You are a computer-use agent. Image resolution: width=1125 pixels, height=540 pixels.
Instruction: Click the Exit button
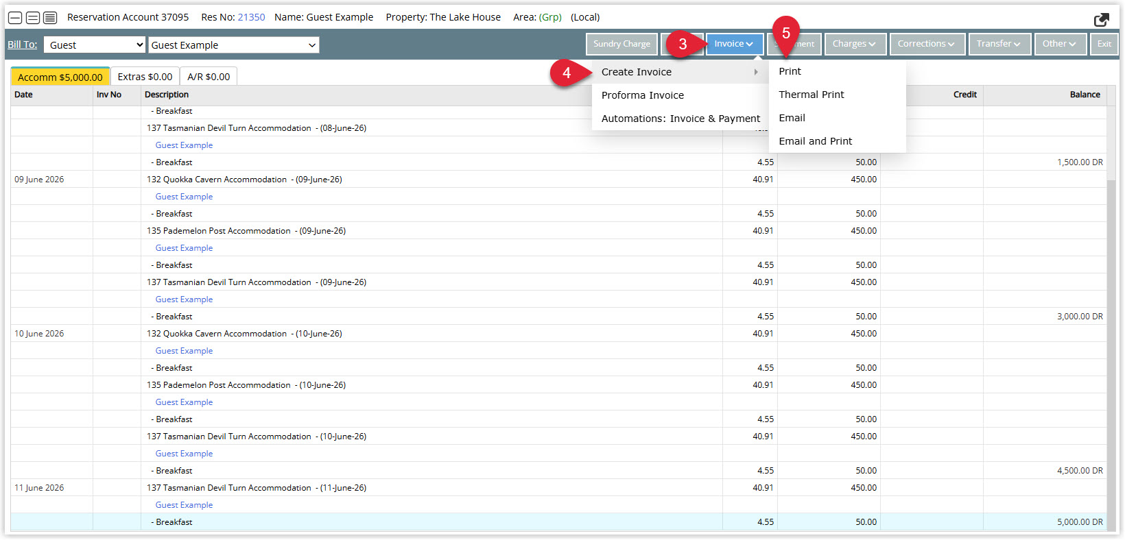click(1104, 44)
